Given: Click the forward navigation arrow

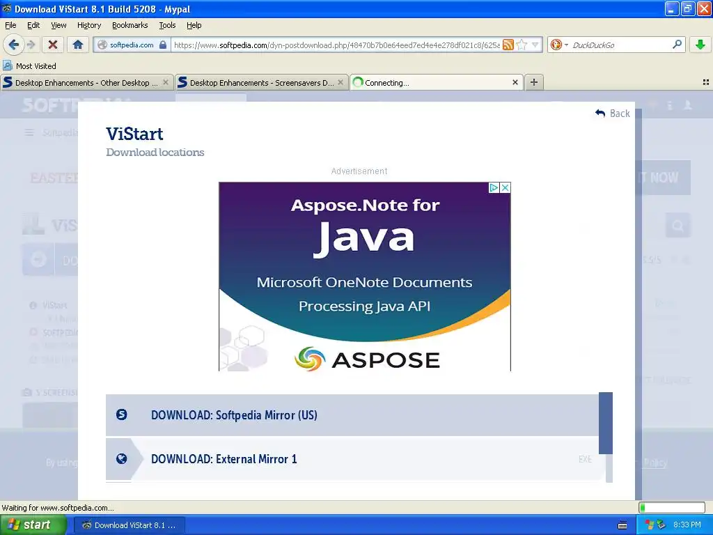Looking at the screenshot, I should point(31,45).
